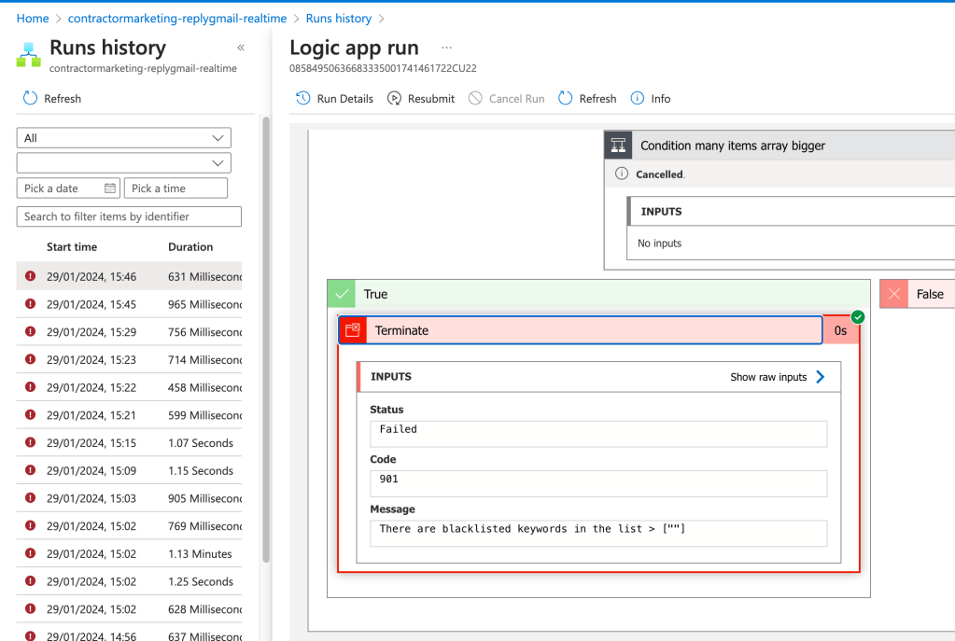955x641 pixels.
Task: Select the run from 29/01/2024, 15:22
Action: [x=129, y=387]
